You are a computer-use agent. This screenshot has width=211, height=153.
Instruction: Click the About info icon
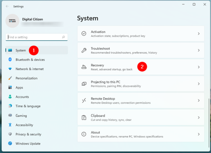tap(84, 134)
